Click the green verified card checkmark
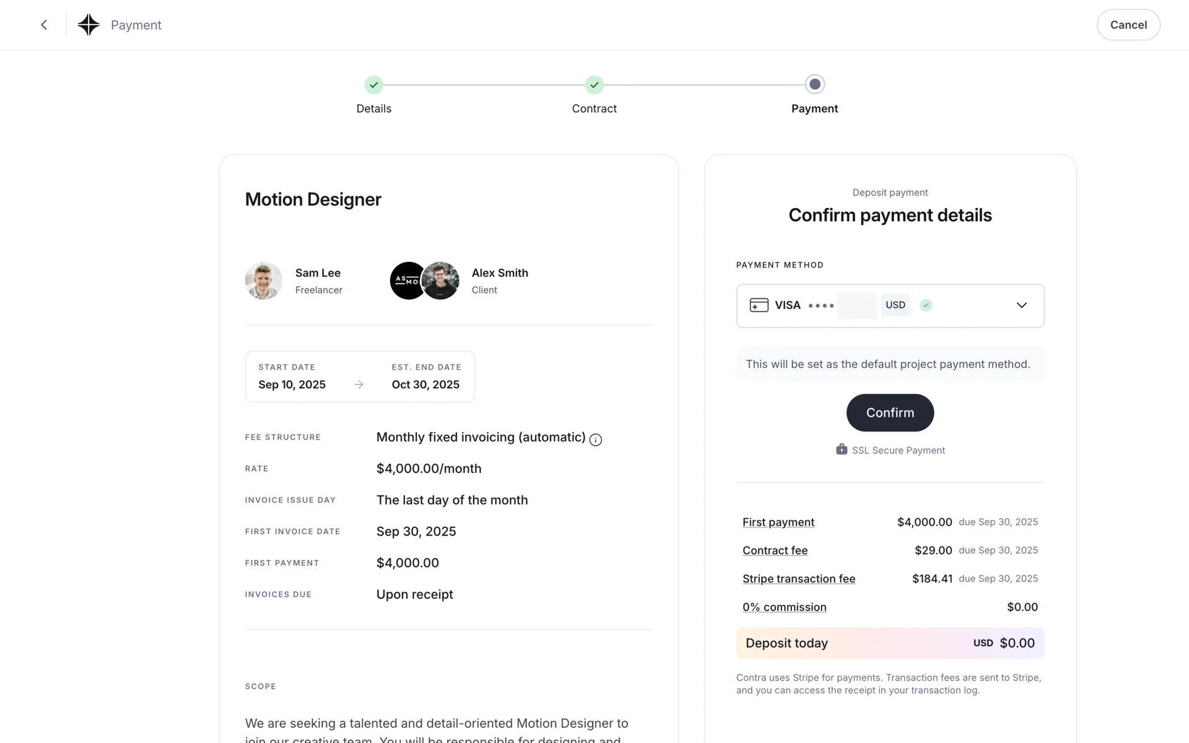 pos(926,305)
